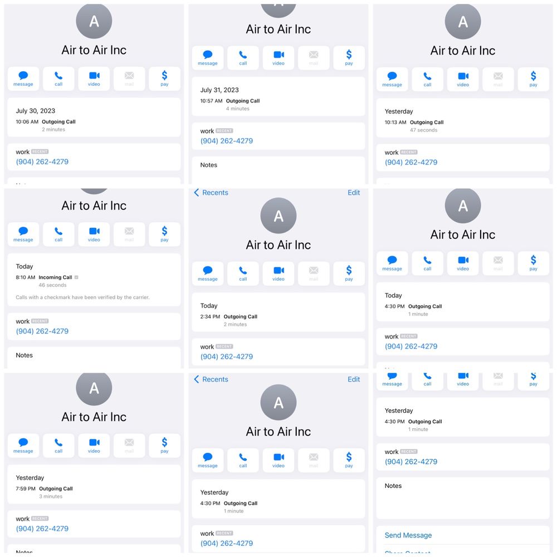Screen dimensions: 557x557
Task: Dial work number below the July 31, 2023 call
Action: pos(227,141)
